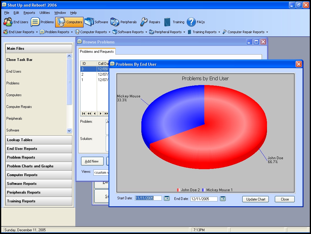The width and height of the screenshot is (311, 234).
Task: Open the Utilities menu
Action: tap(45, 13)
